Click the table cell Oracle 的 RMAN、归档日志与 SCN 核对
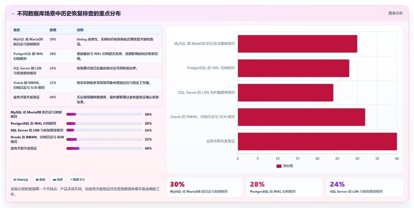414x208 pixels. pyautogui.click(x=29, y=85)
